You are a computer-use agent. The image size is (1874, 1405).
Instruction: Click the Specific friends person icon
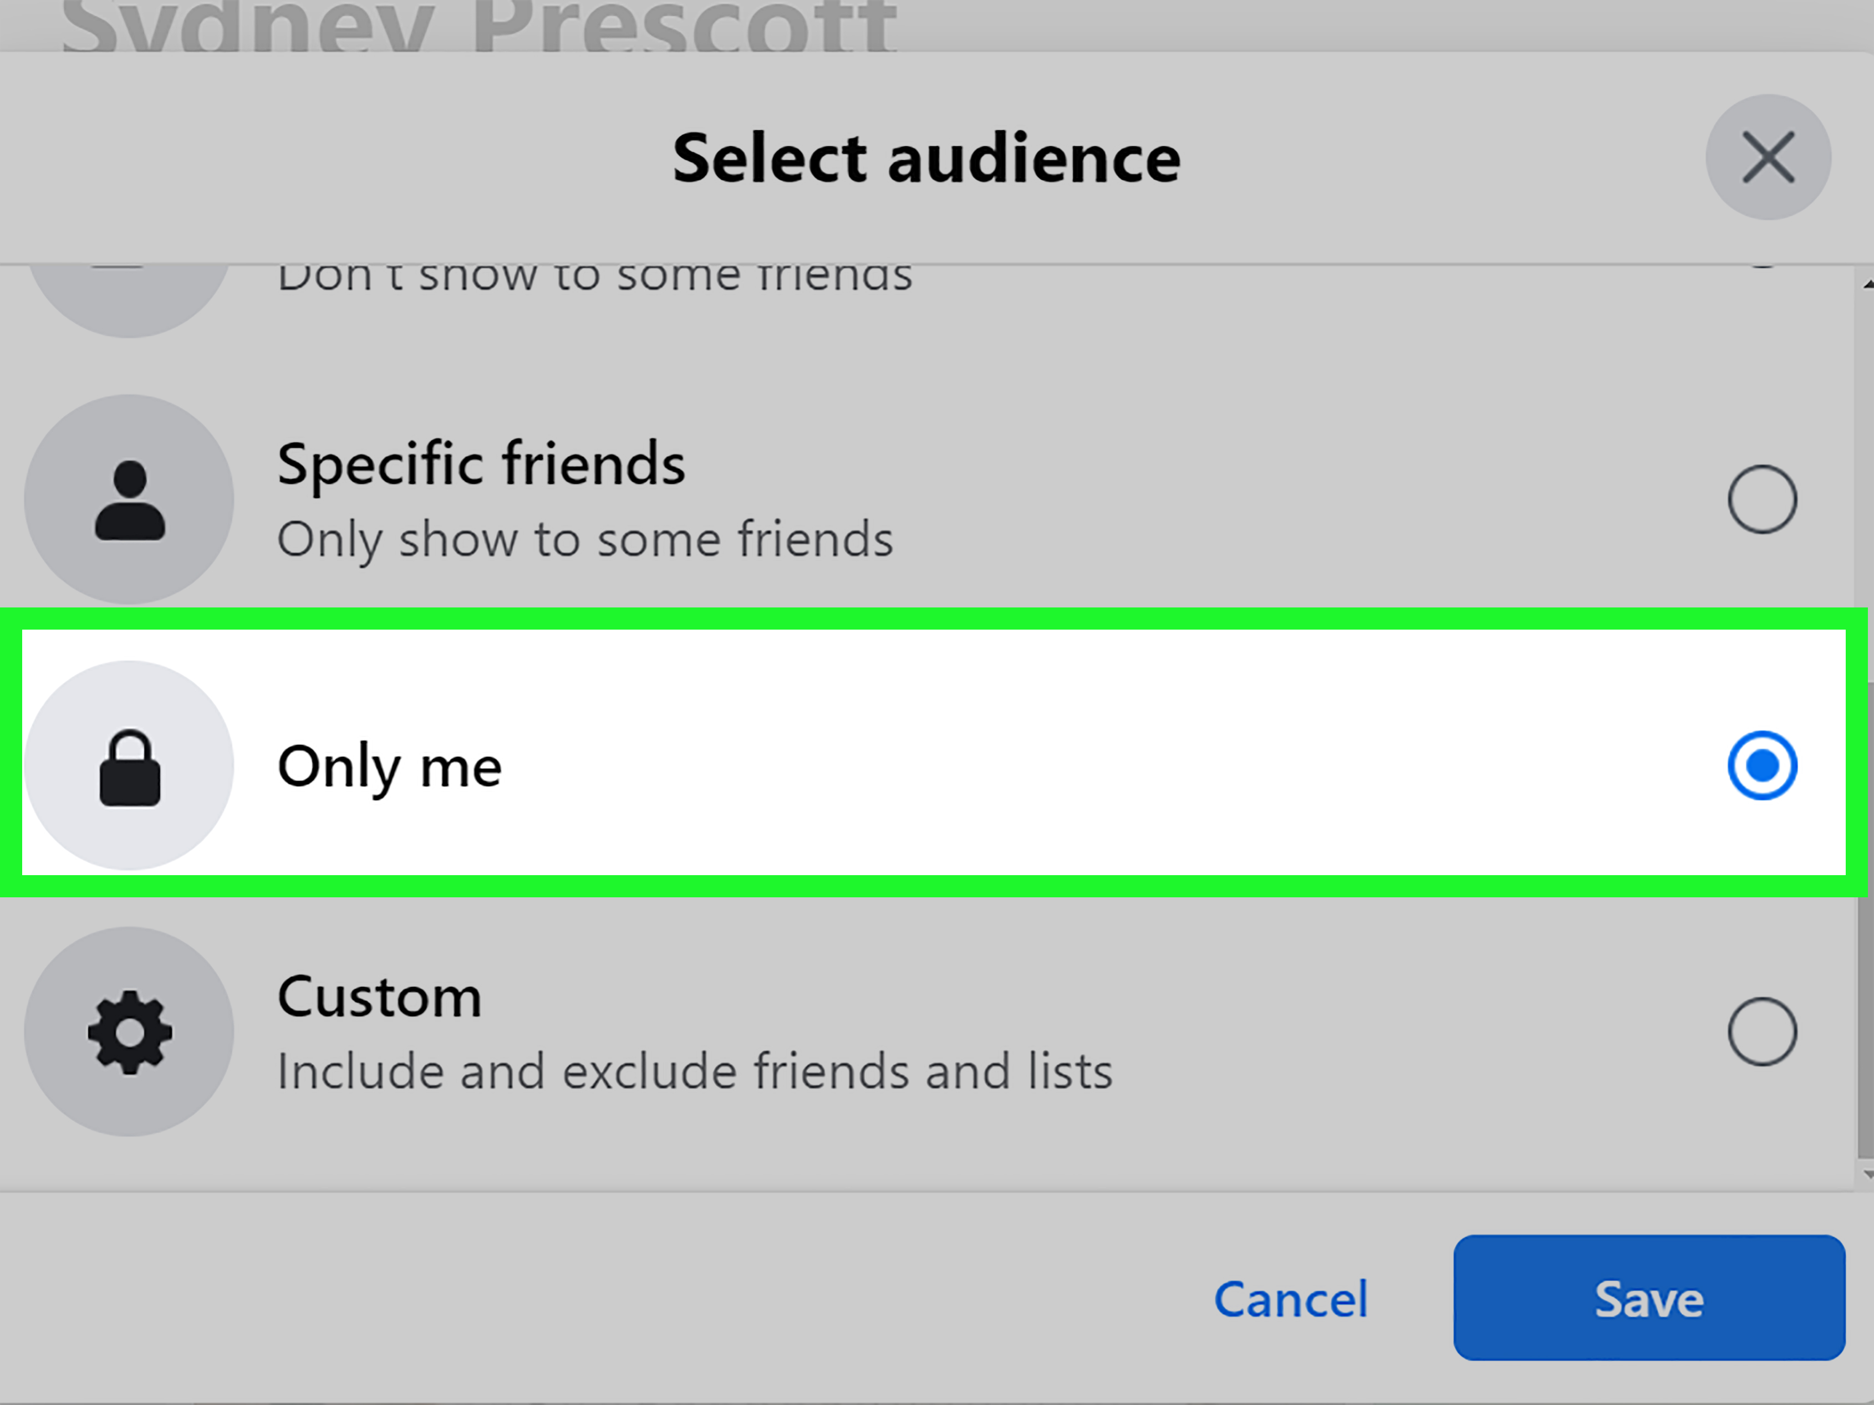coord(129,500)
